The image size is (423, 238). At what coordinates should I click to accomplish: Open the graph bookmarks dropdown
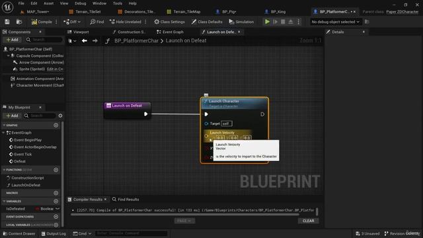[72, 41]
